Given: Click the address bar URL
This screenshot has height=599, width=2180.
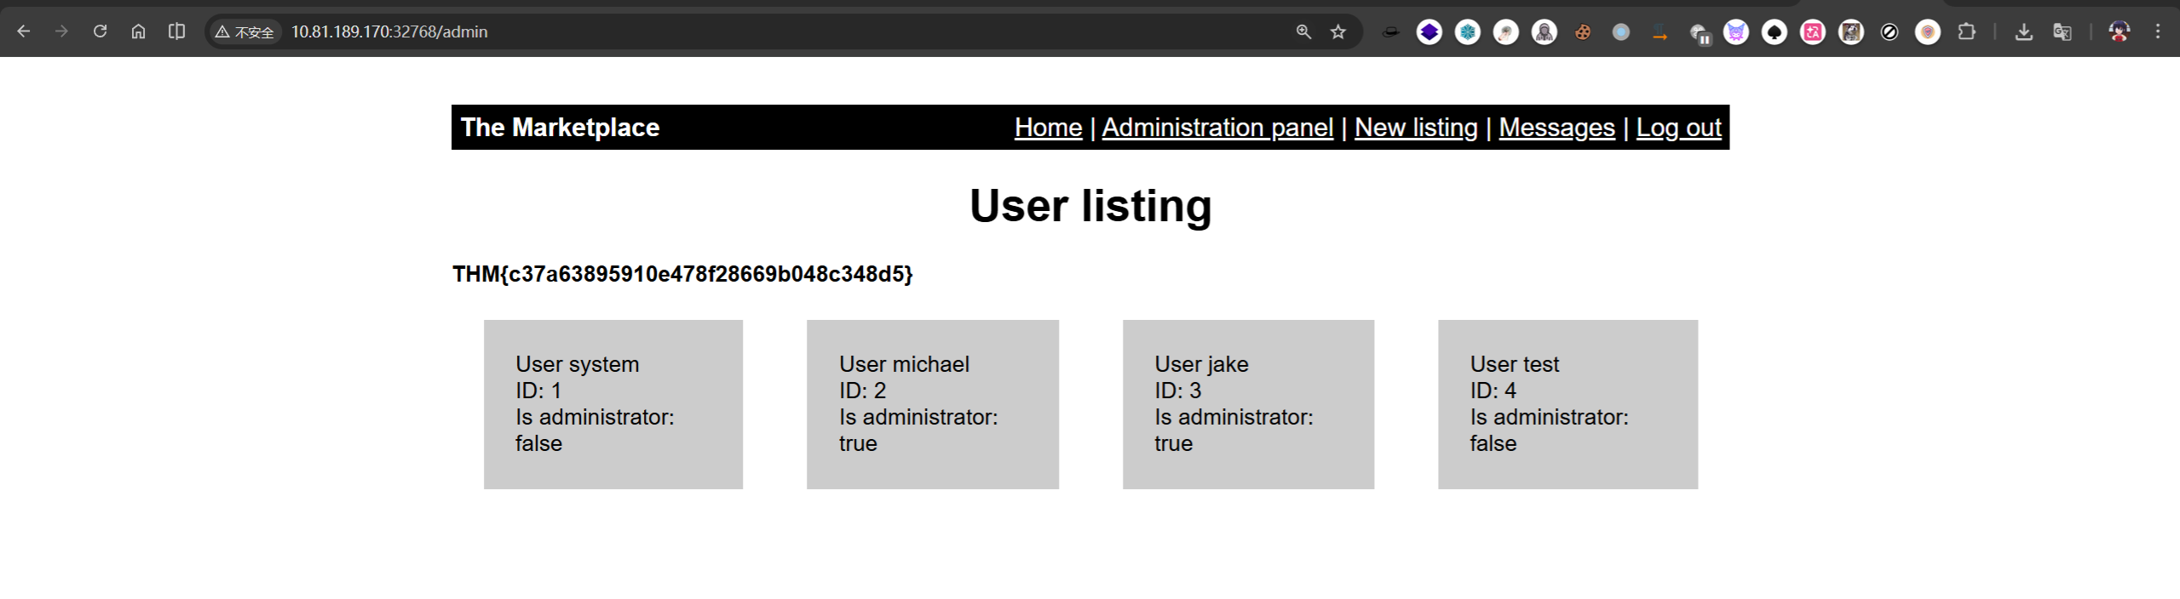Looking at the screenshot, I should tap(389, 31).
